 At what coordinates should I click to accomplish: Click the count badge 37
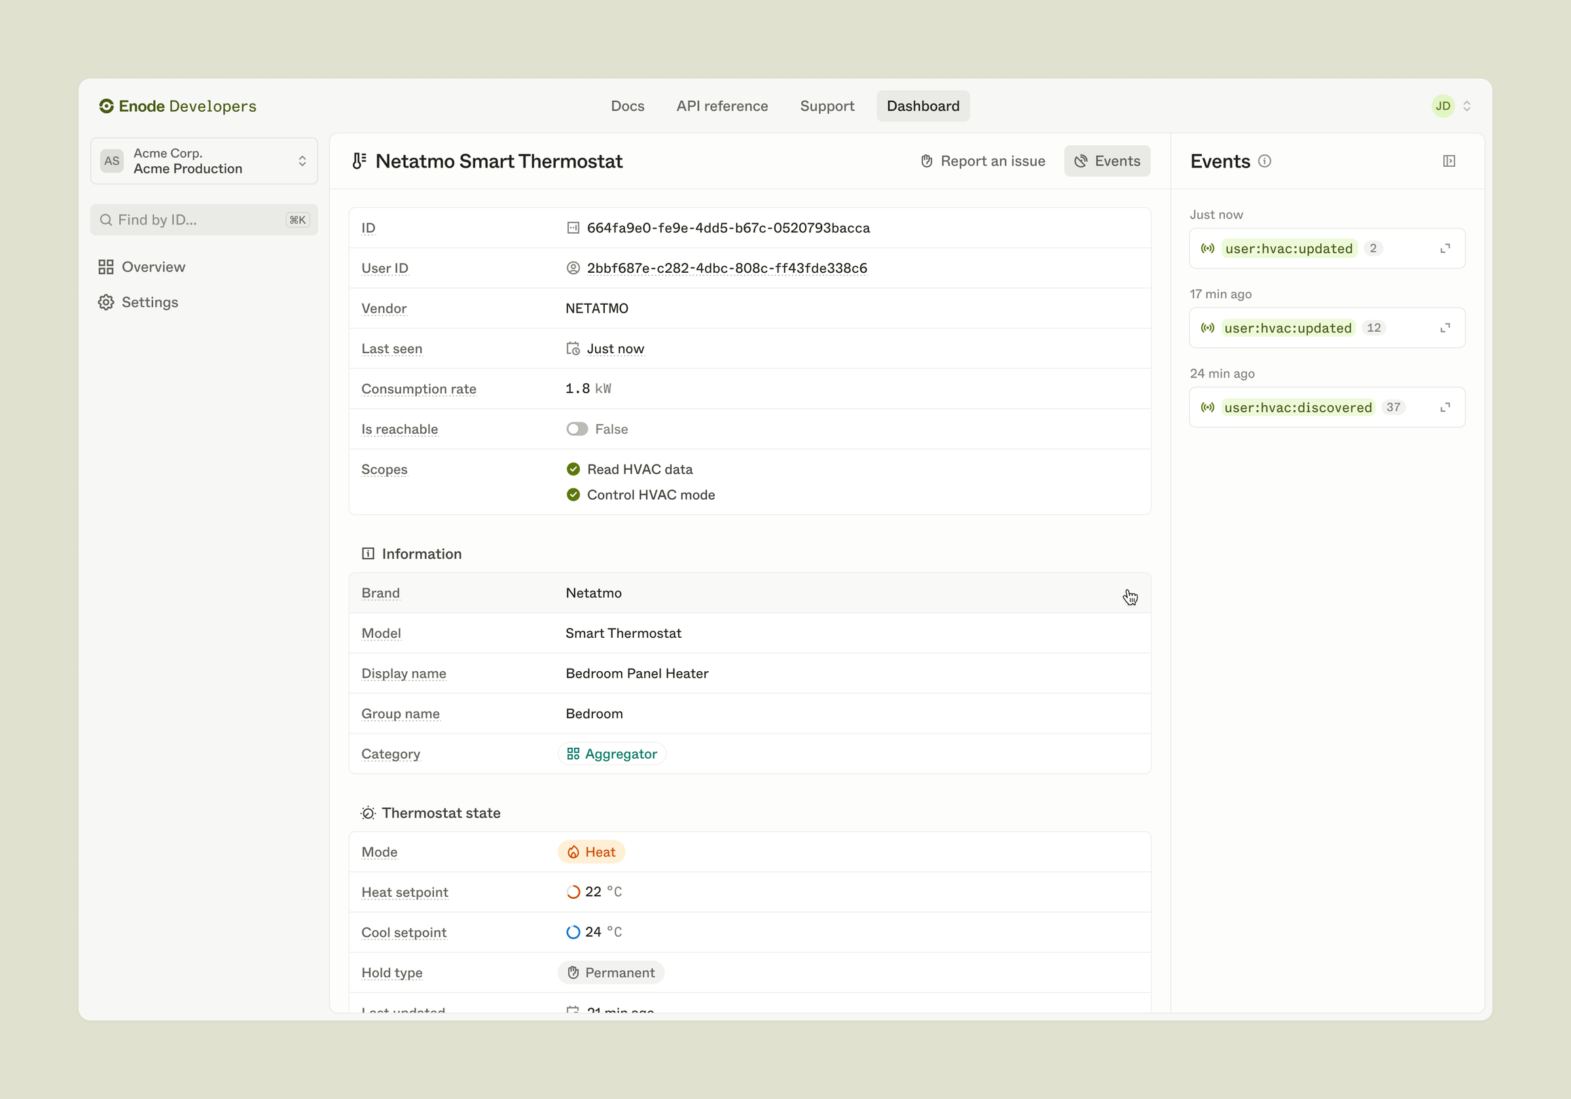click(x=1393, y=408)
